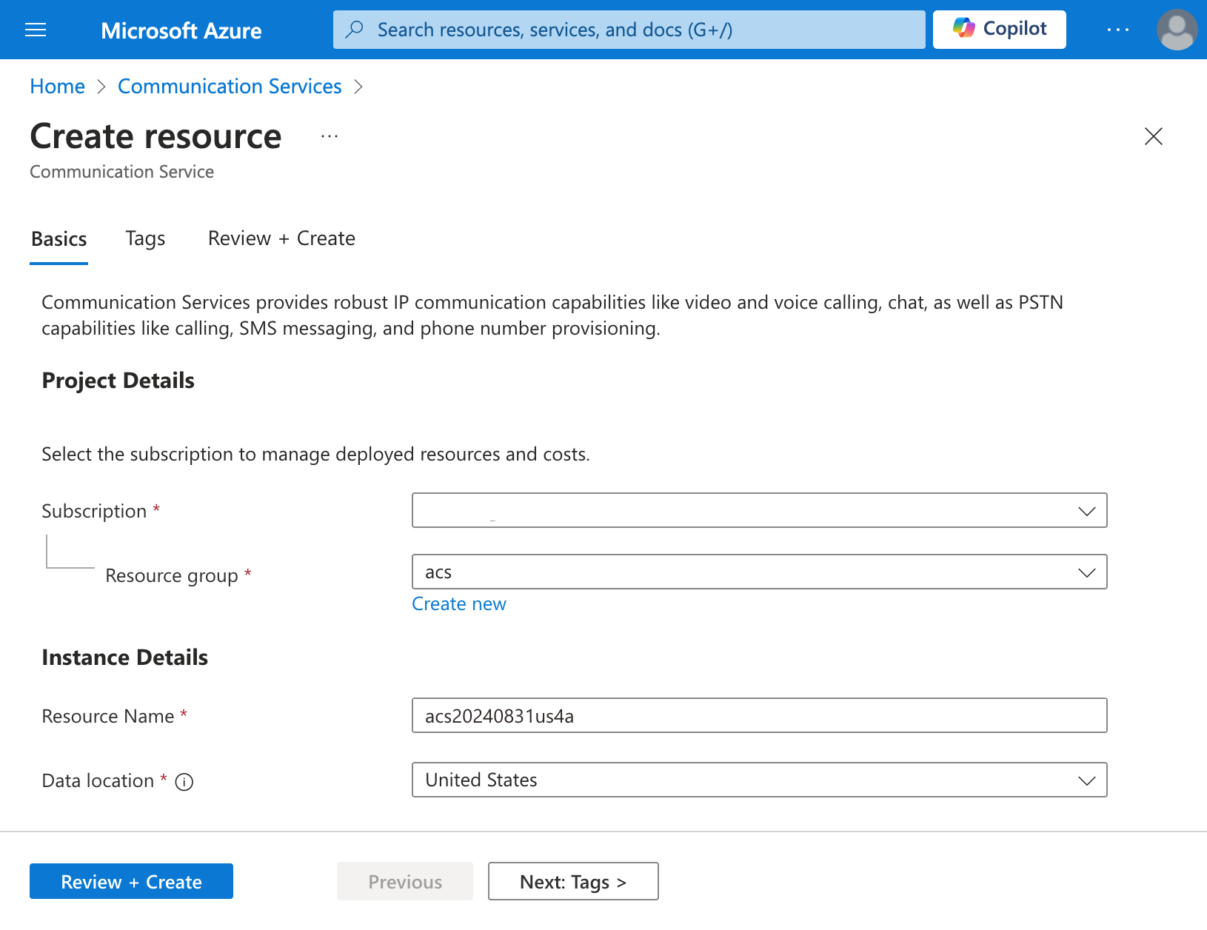1207x930 pixels.
Task: Open the hamburger portal menu
Action: pyautogui.click(x=36, y=30)
